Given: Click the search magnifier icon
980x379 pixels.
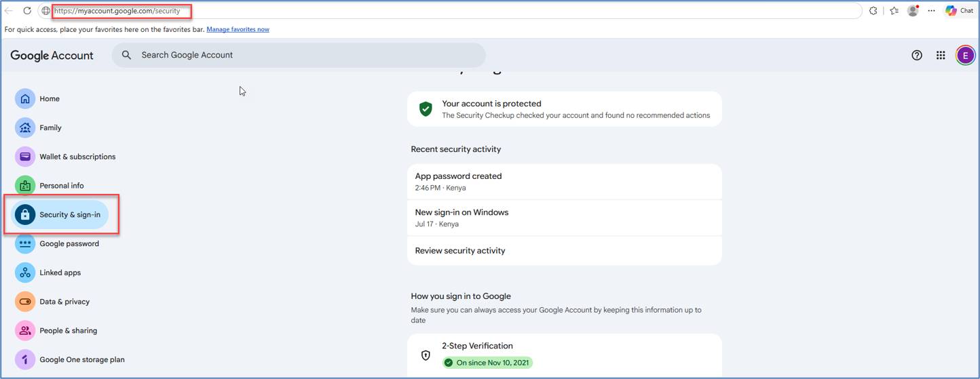Looking at the screenshot, I should pos(127,55).
